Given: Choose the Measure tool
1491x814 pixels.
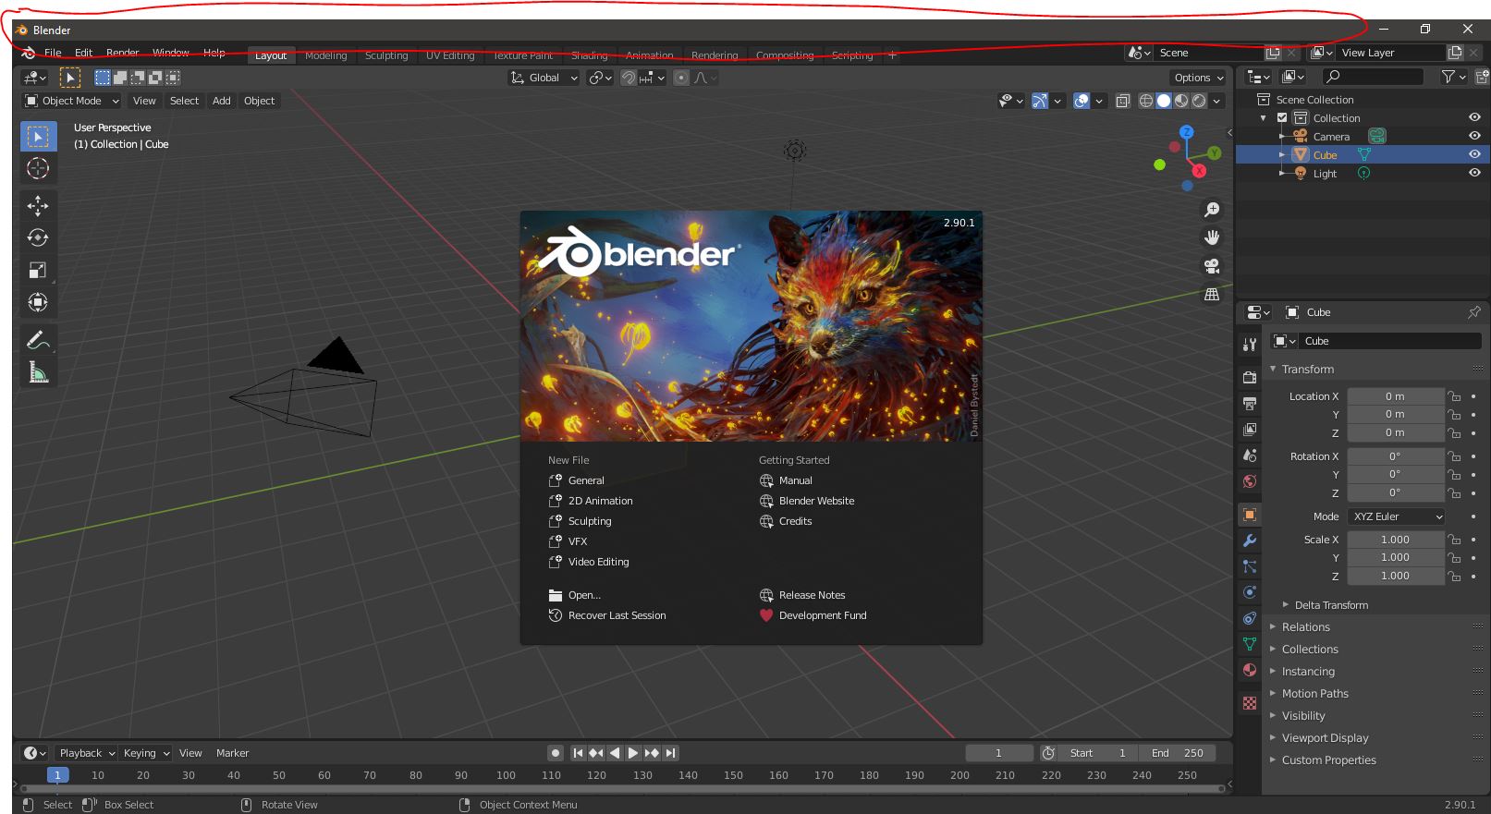Looking at the screenshot, I should [x=38, y=373].
